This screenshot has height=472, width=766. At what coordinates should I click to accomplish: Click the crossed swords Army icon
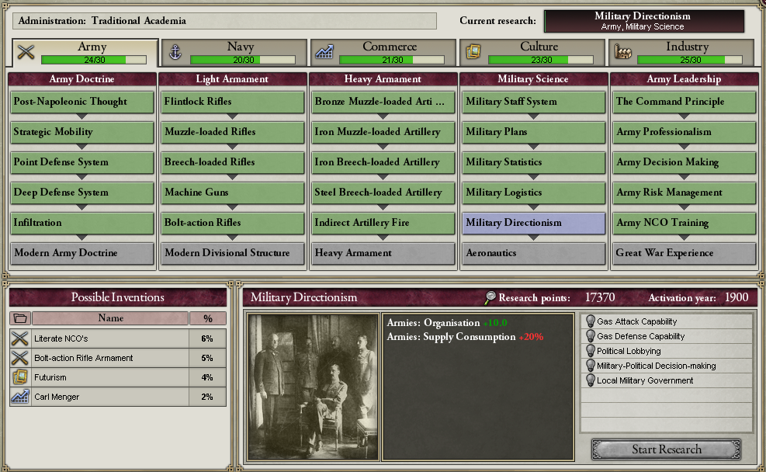[x=26, y=52]
